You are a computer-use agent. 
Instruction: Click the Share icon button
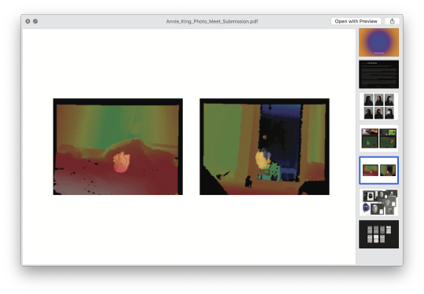[392, 21]
